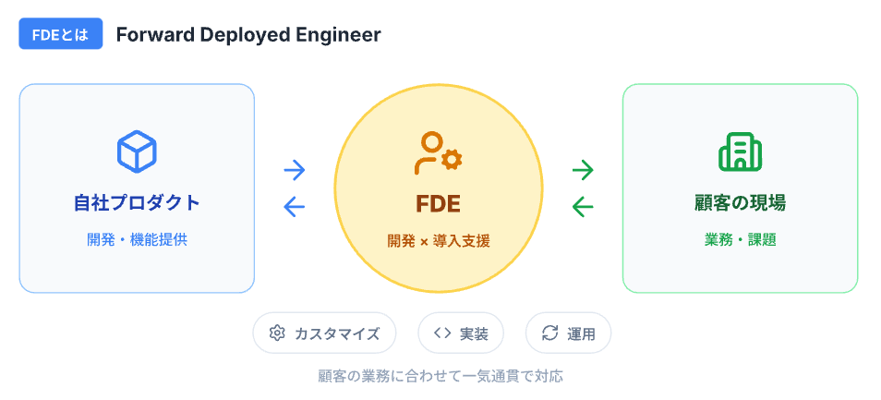Click the Forward Deployed Engineer heading
This screenshot has width=881, height=400.
248,35
